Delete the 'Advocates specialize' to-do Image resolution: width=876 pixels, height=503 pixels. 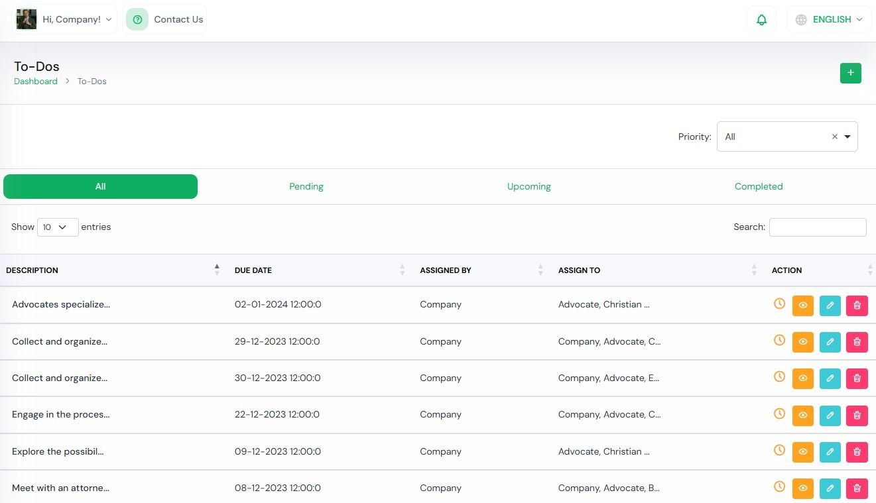click(x=857, y=306)
